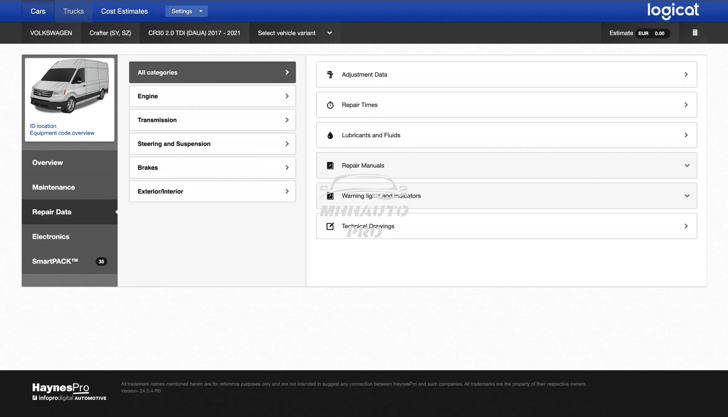Click the logicat logo
The image size is (728, 417).
pyautogui.click(x=673, y=11)
